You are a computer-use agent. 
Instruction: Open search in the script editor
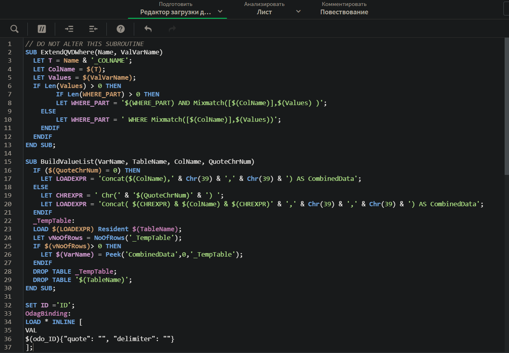pos(14,29)
